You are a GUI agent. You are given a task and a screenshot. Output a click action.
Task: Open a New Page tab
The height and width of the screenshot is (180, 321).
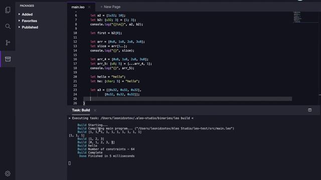110,6
